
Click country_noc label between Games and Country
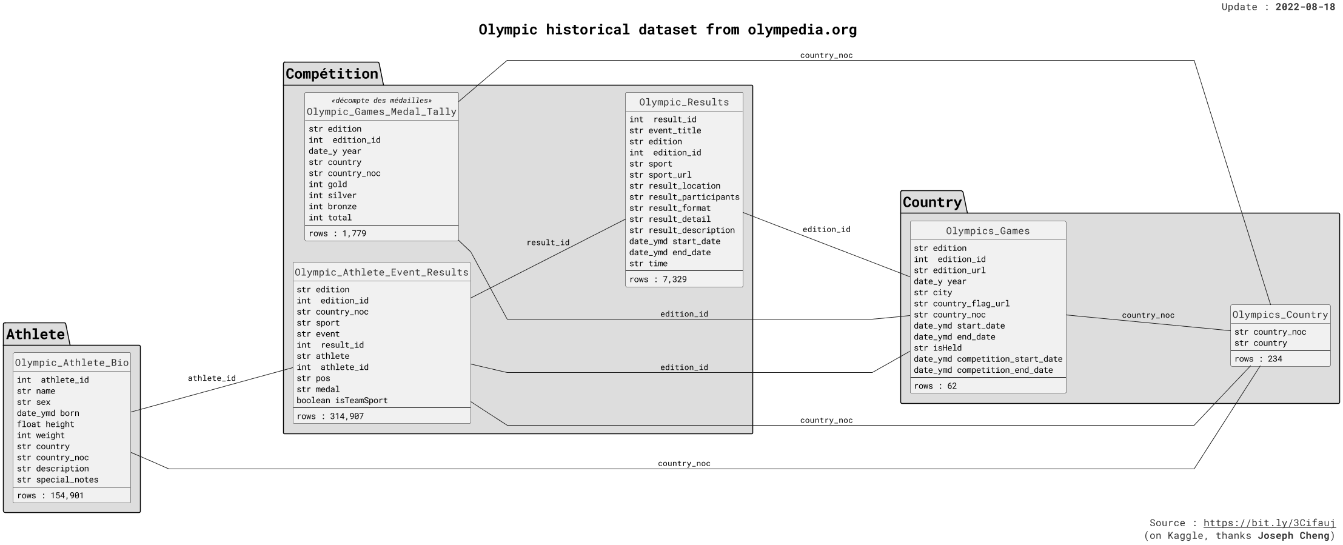1148,315
